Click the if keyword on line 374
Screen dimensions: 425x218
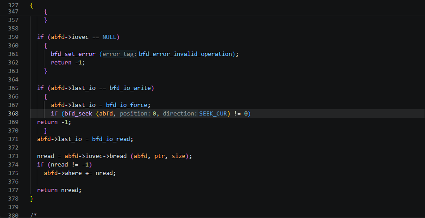(40, 164)
